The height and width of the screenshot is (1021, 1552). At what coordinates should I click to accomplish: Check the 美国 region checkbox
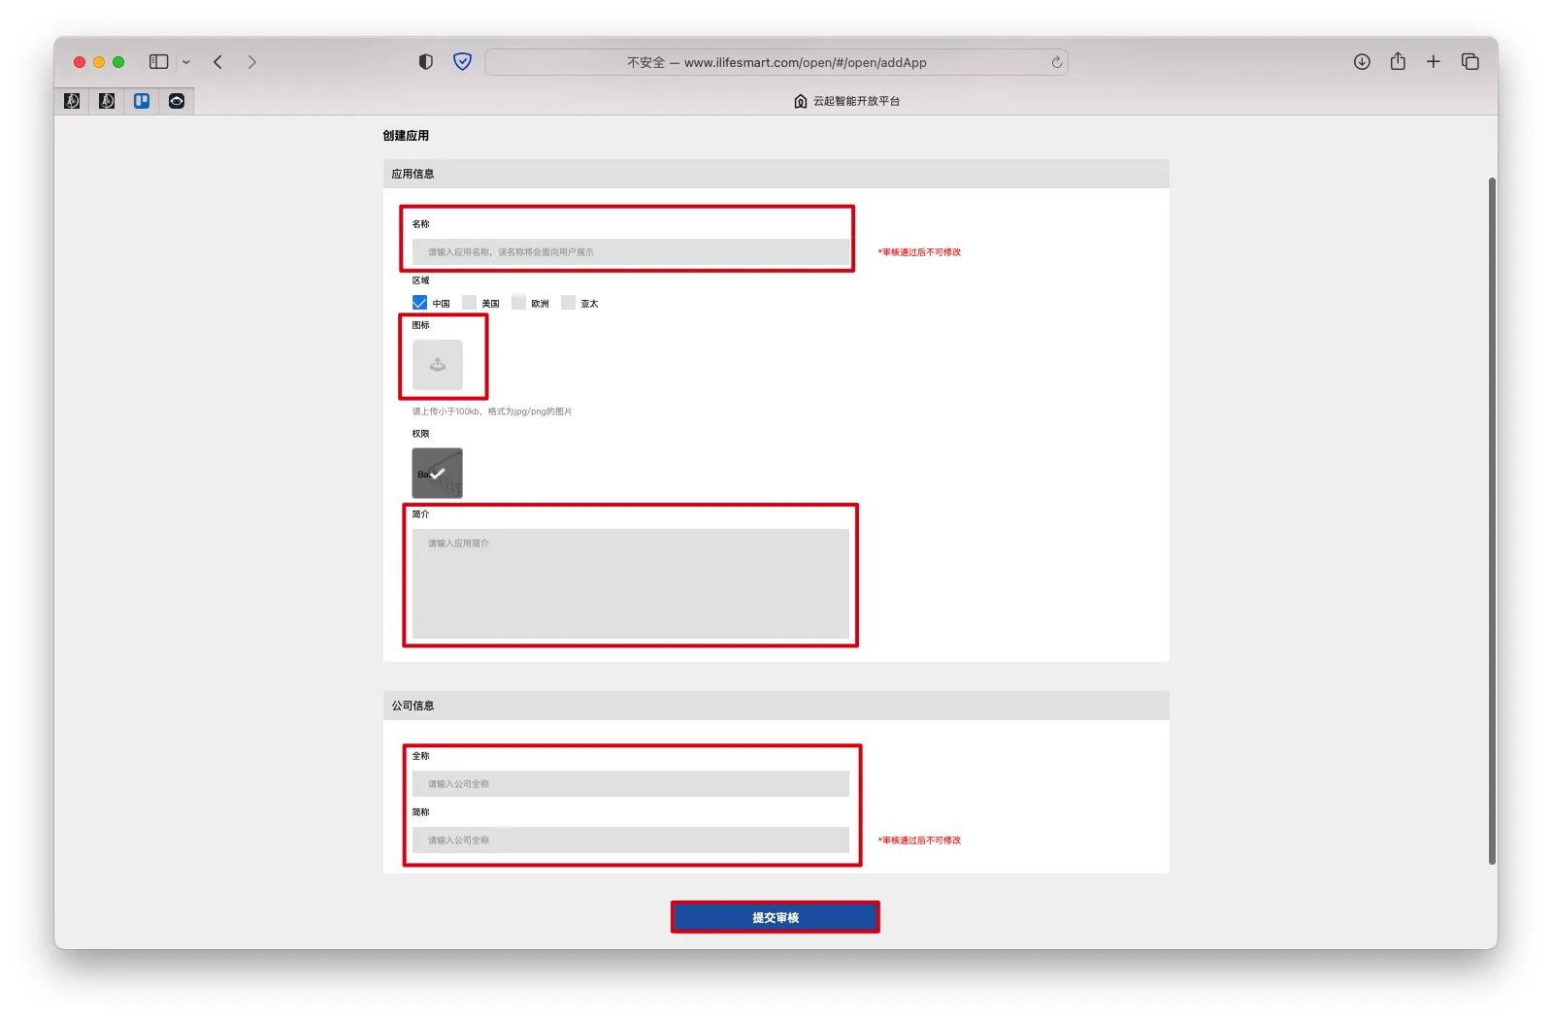coord(470,303)
